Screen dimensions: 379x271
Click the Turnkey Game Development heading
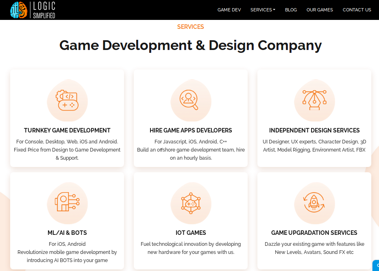pyautogui.click(x=67, y=130)
